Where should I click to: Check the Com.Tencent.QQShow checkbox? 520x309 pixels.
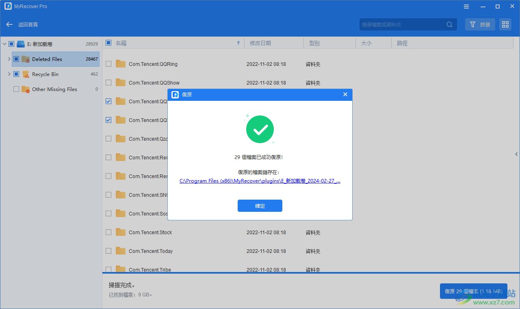tap(108, 83)
